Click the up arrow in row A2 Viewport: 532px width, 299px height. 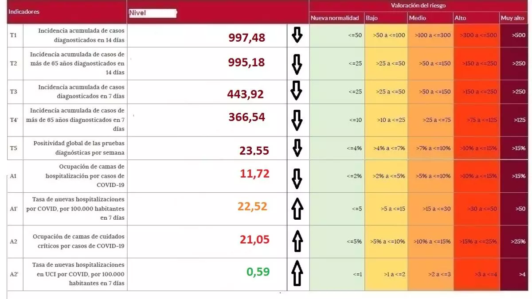click(x=297, y=241)
